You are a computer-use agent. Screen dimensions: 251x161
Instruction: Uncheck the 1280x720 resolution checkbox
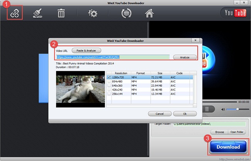[109, 77]
